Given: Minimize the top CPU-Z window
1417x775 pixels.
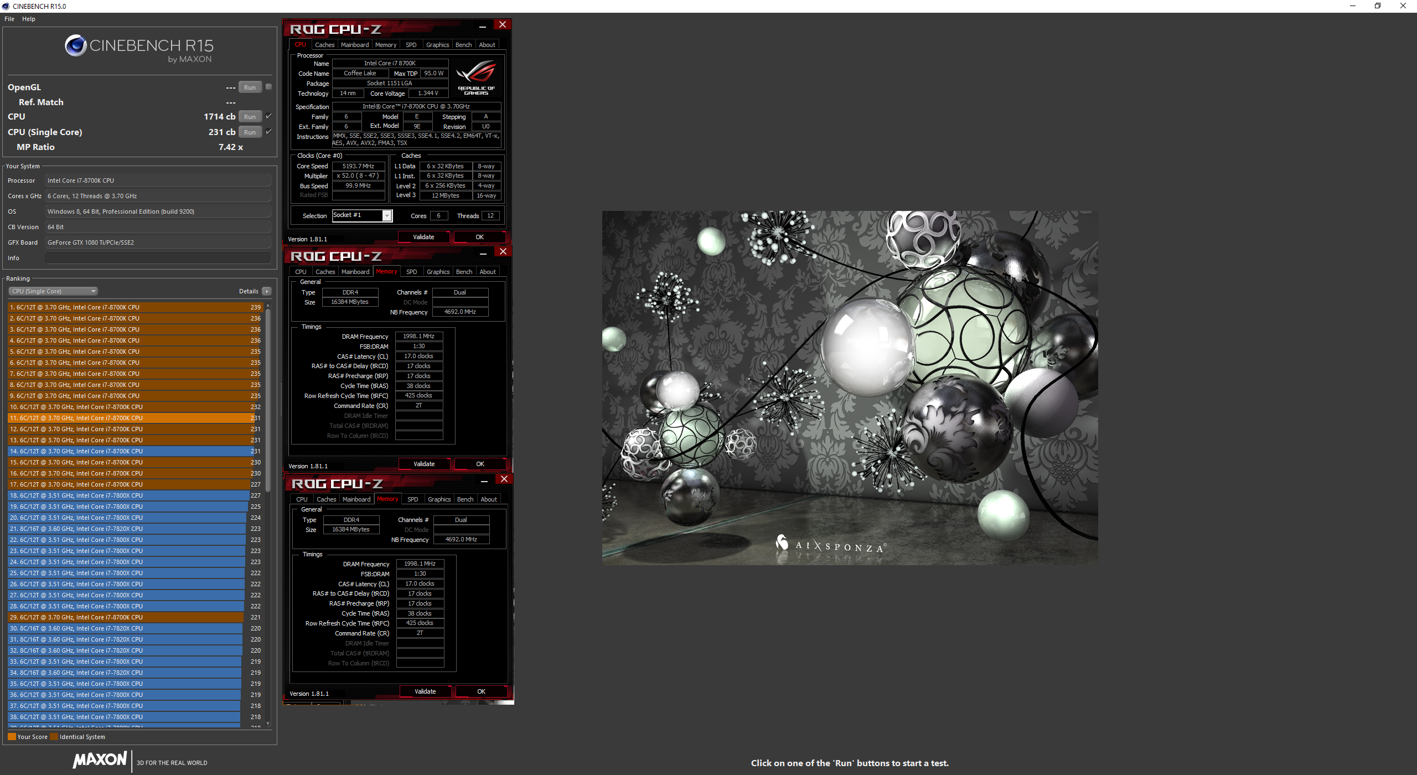Looking at the screenshot, I should [x=483, y=26].
